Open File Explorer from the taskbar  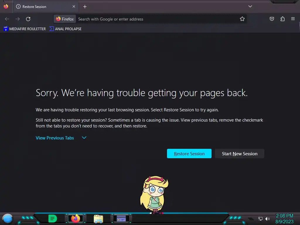pyautogui.click(x=98, y=219)
